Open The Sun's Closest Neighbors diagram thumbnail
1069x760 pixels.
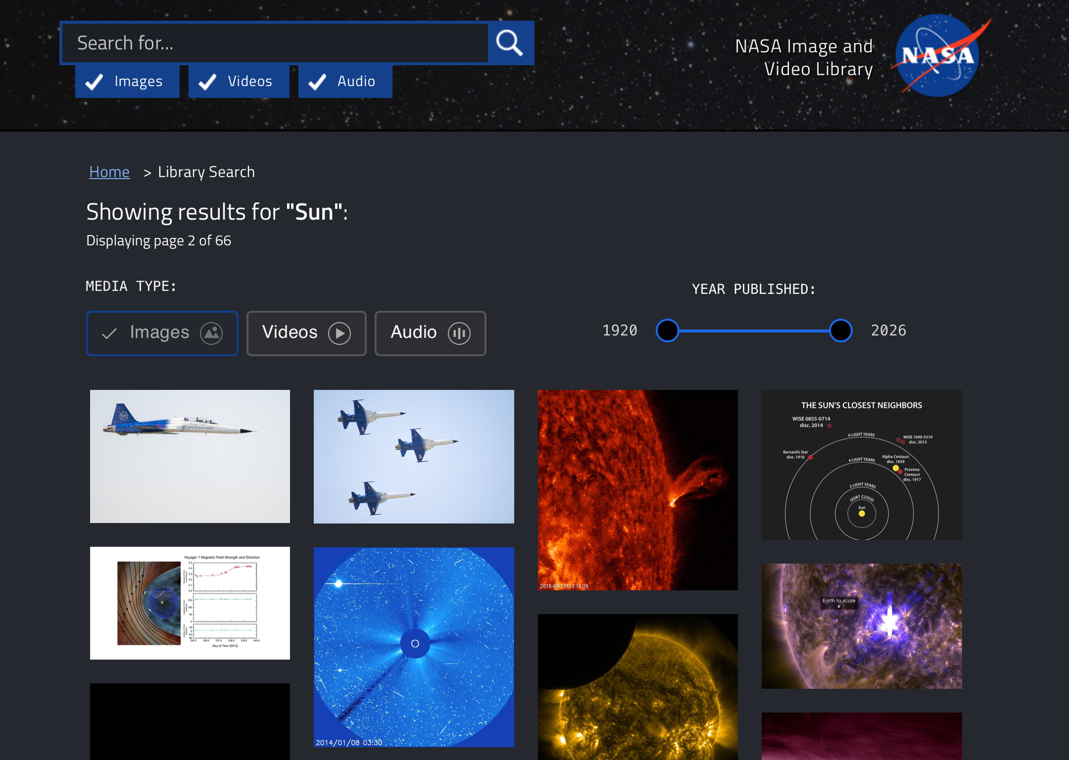[862, 464]
